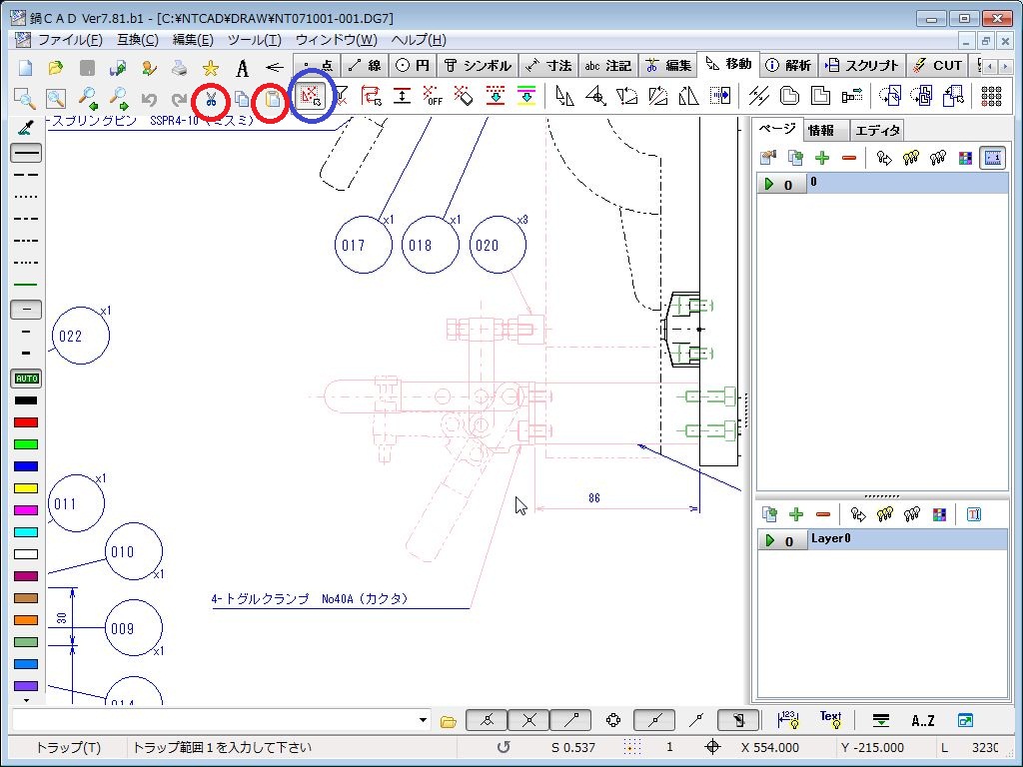This screenshot has height=767, width=1023.
Task: Select page 0 row in page list
Action: click(x=883, y=184)
